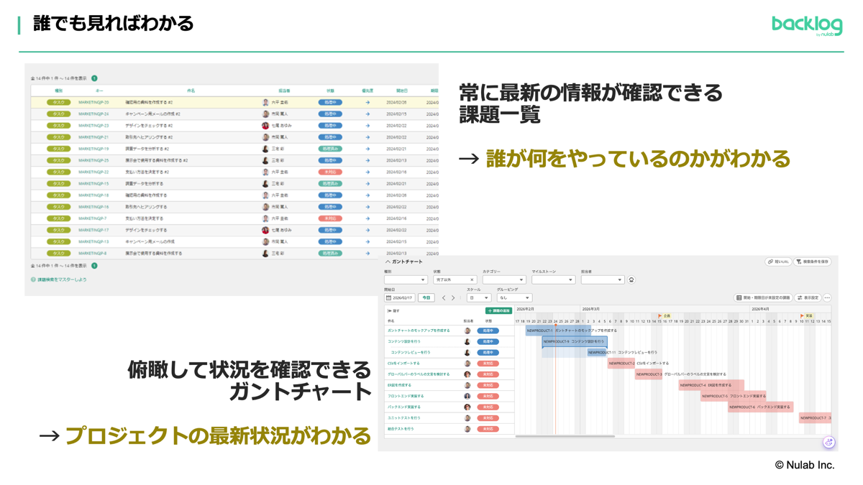
Task: Click the 開始日 date input 2026/02/17
Action: 400,297
